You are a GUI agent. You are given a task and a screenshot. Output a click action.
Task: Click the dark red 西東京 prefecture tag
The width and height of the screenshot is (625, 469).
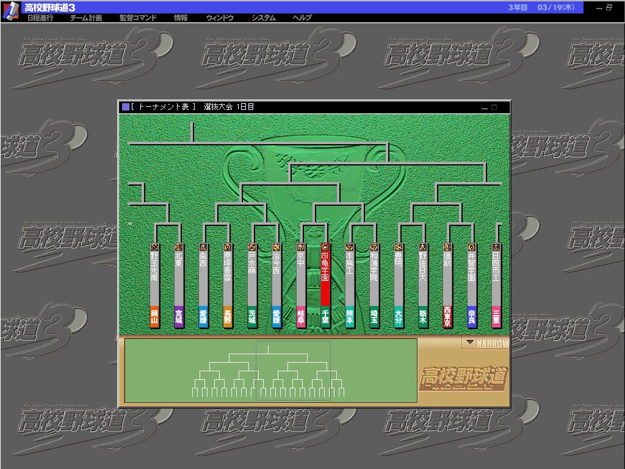tap(447, 317)
